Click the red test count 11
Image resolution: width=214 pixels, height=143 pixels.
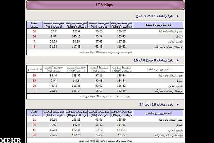(34, 130)
